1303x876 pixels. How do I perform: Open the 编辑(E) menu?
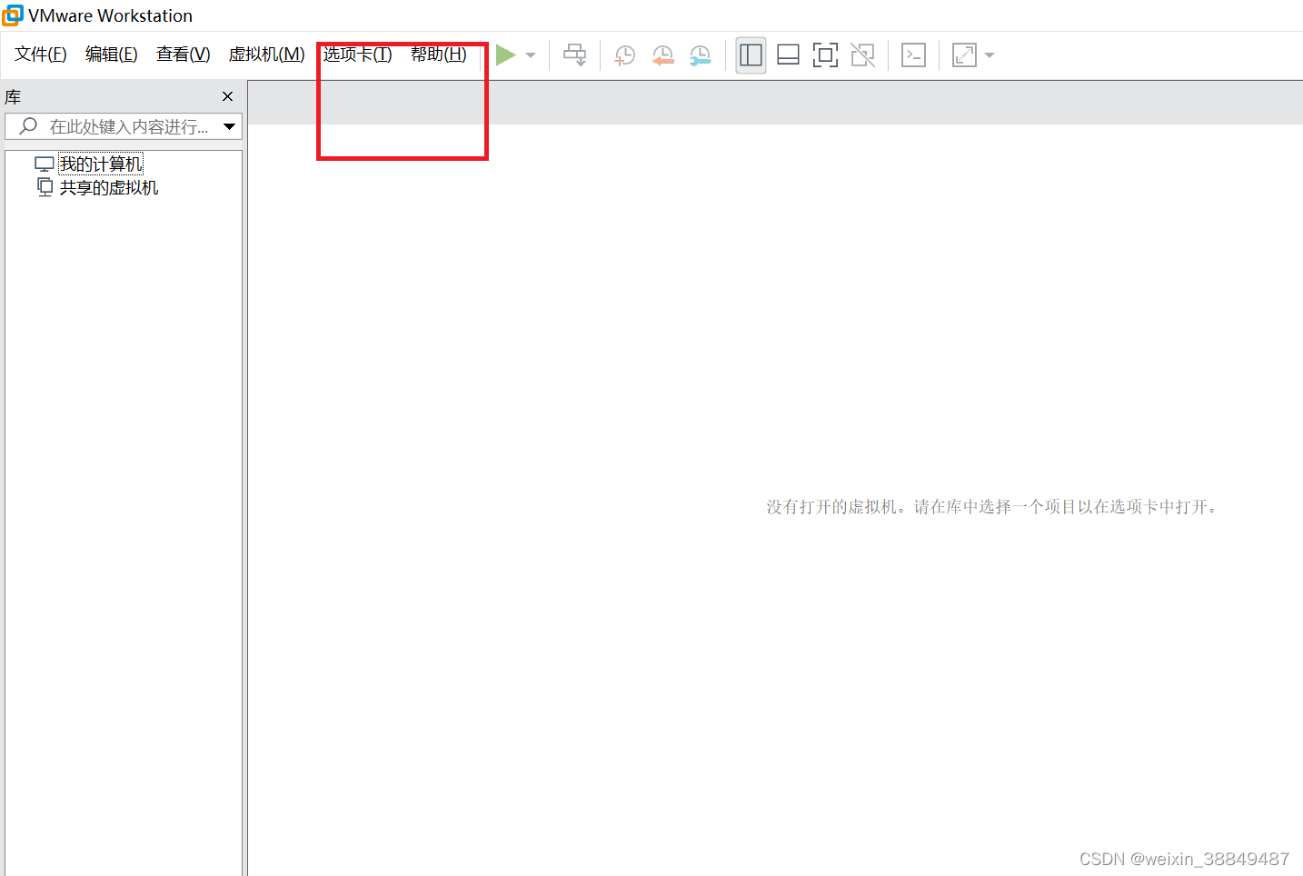[x=111, y=55]
